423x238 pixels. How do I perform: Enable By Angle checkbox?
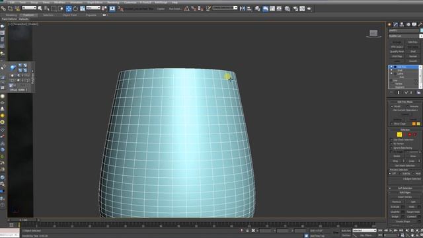pos(391,152)
